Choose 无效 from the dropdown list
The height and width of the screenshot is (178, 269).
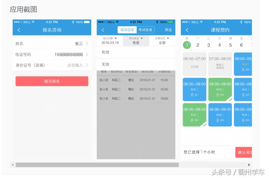pyautogui.click(x=136, y=64)
